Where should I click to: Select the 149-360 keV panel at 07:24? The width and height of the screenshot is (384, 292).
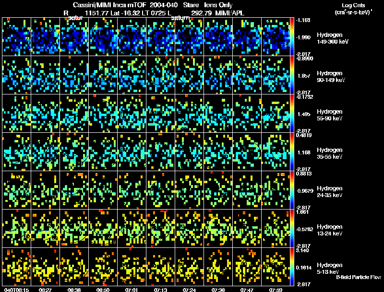click(189, 36)
